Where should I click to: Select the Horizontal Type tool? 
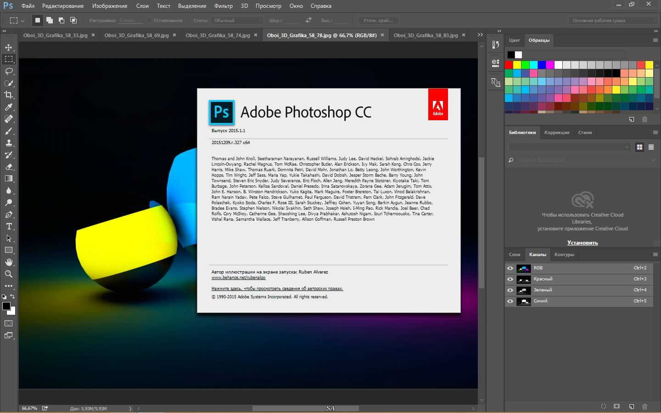(9, 226)
